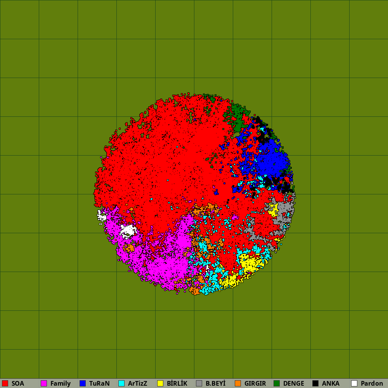
Task: Click the magenta Family legend swatch
Action: (44, 383)
